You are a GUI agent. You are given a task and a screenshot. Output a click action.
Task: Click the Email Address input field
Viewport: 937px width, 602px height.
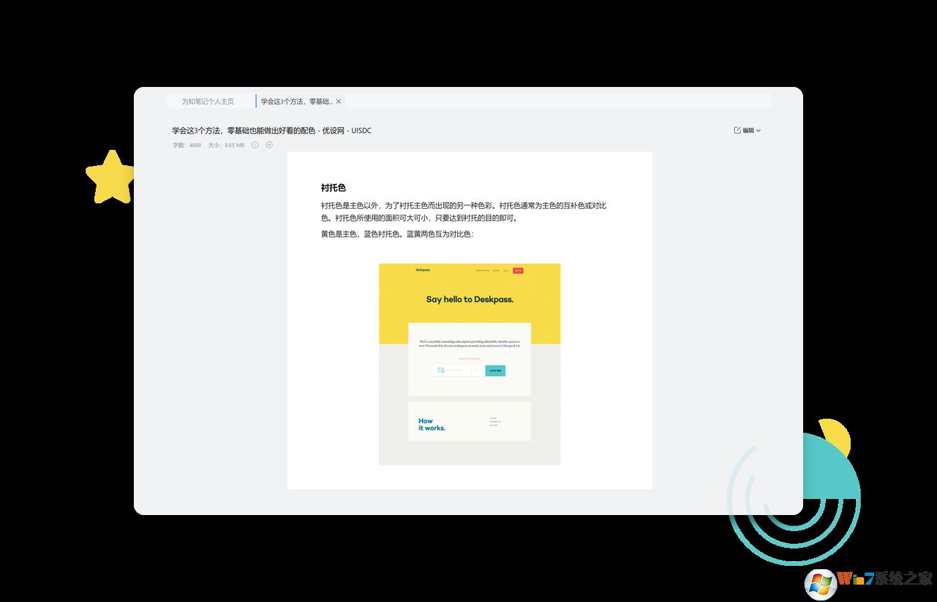pyautogui.click(x=455, y=370)
